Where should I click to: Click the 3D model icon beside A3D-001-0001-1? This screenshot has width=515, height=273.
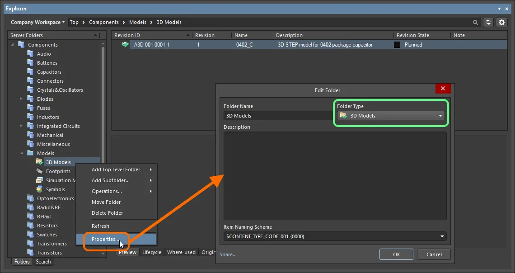click(125, 45)
